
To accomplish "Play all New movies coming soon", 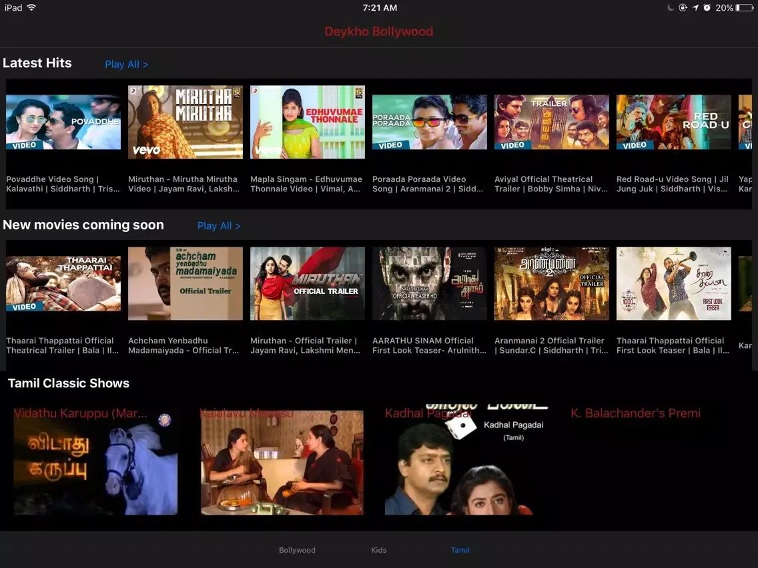I will pos(218,225).
